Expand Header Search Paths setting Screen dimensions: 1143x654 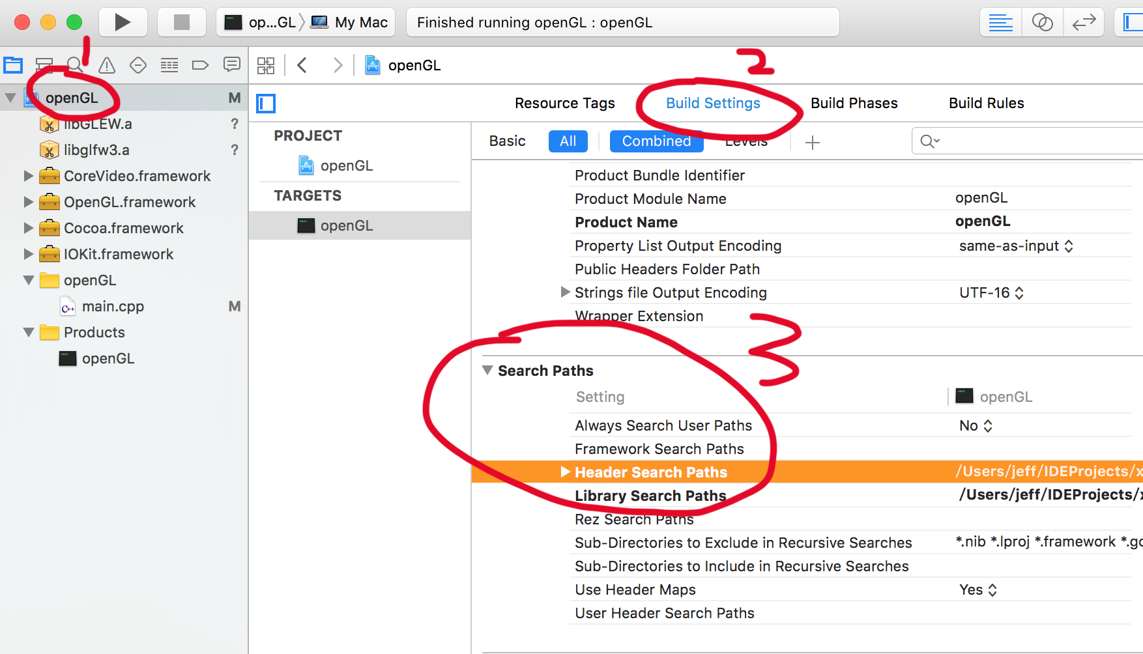click(566, 472)
